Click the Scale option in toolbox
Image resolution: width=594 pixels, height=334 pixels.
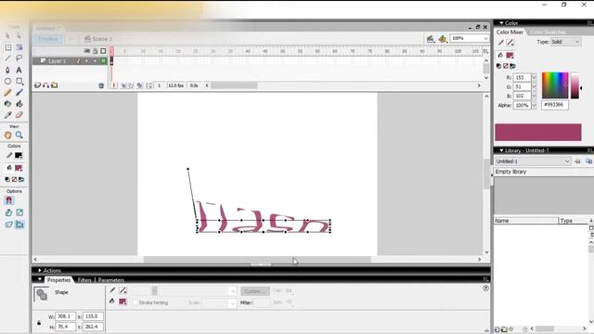pyautogui.click(x=19, y=212)
